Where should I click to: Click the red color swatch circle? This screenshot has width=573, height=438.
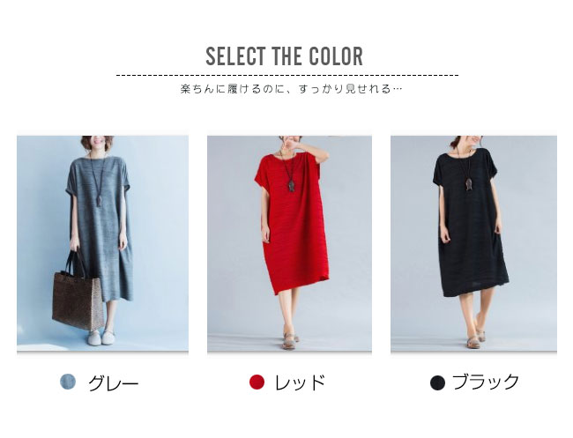(x=257, y=382)
